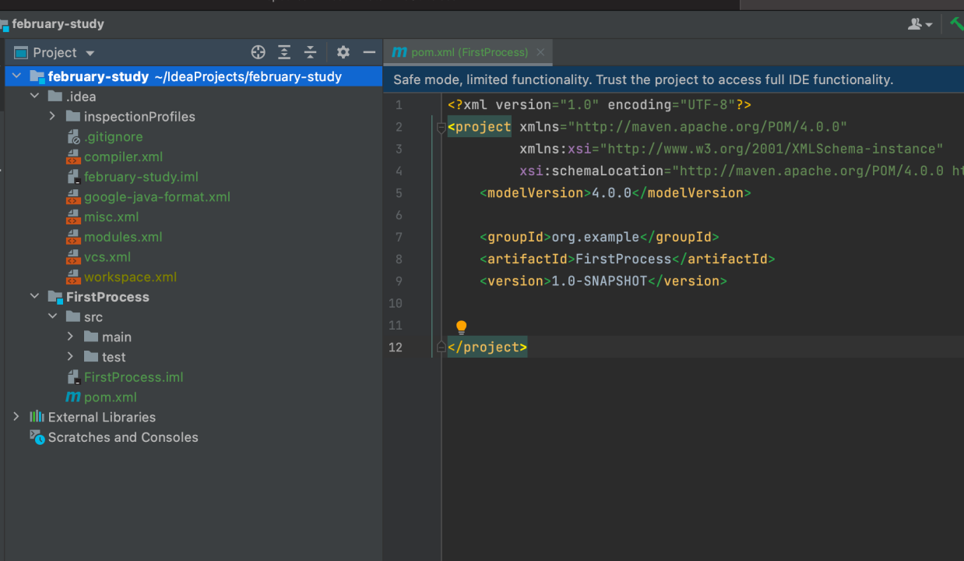Select compiler.xml in the project tree
This screenshot has width=964, height=561.
click(123, 157)
